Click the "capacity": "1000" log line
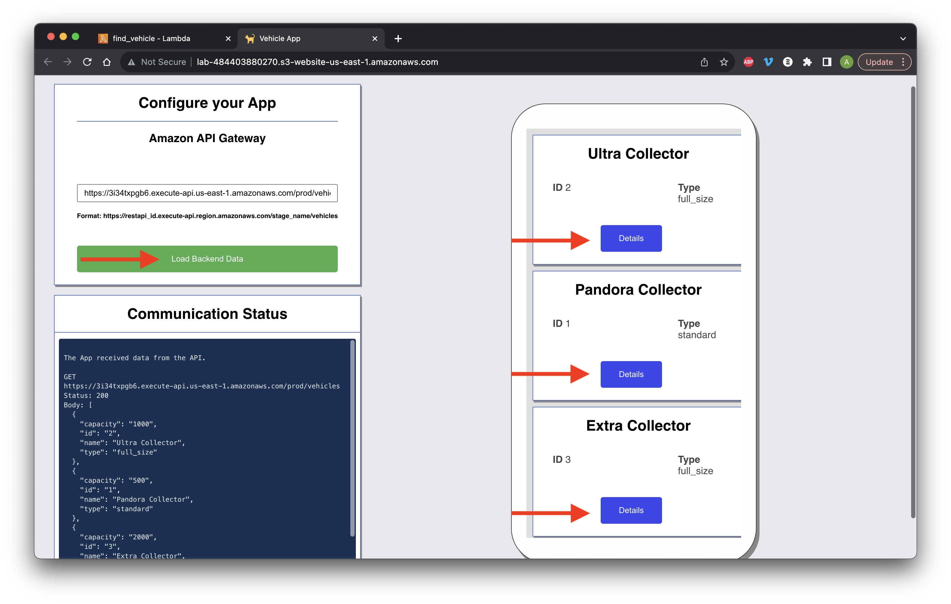The width and height of the screenshot is (951, 604). click(x=118, y=424)
